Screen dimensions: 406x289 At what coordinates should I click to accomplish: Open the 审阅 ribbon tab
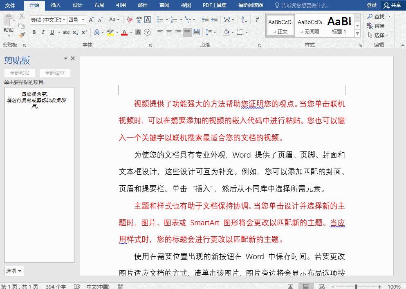point(164,6)
